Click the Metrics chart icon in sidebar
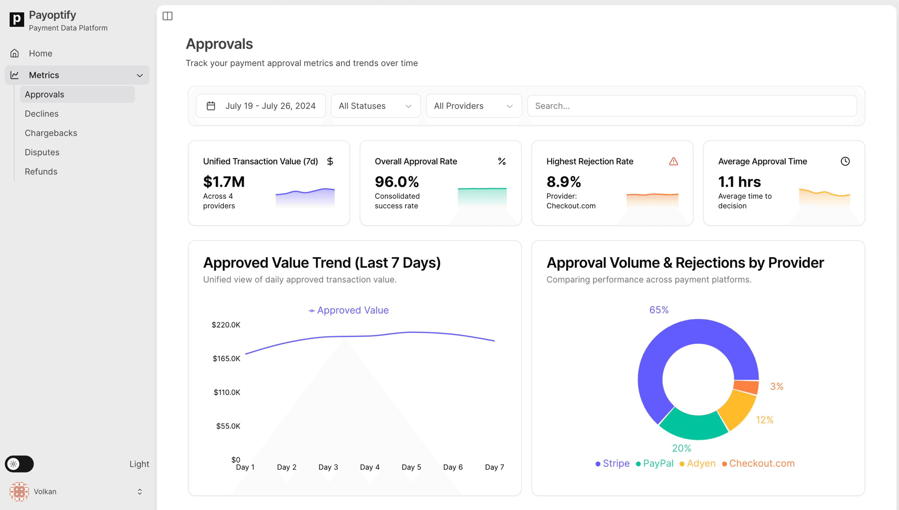The image size is (899, 510). 15,75
